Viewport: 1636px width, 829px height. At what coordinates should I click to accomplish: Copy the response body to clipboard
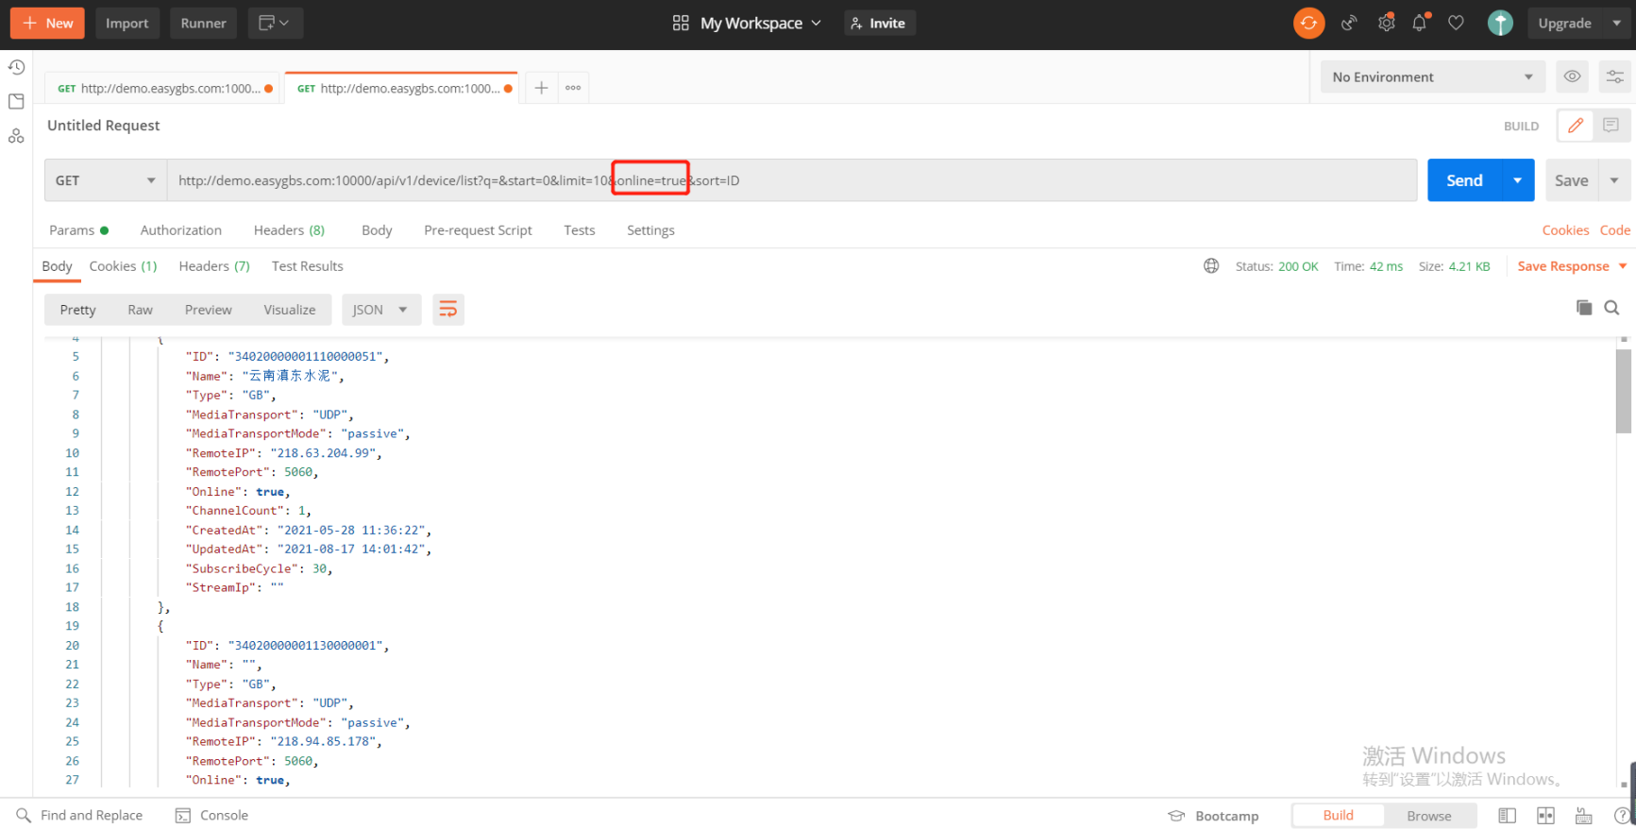point(1584,308)
